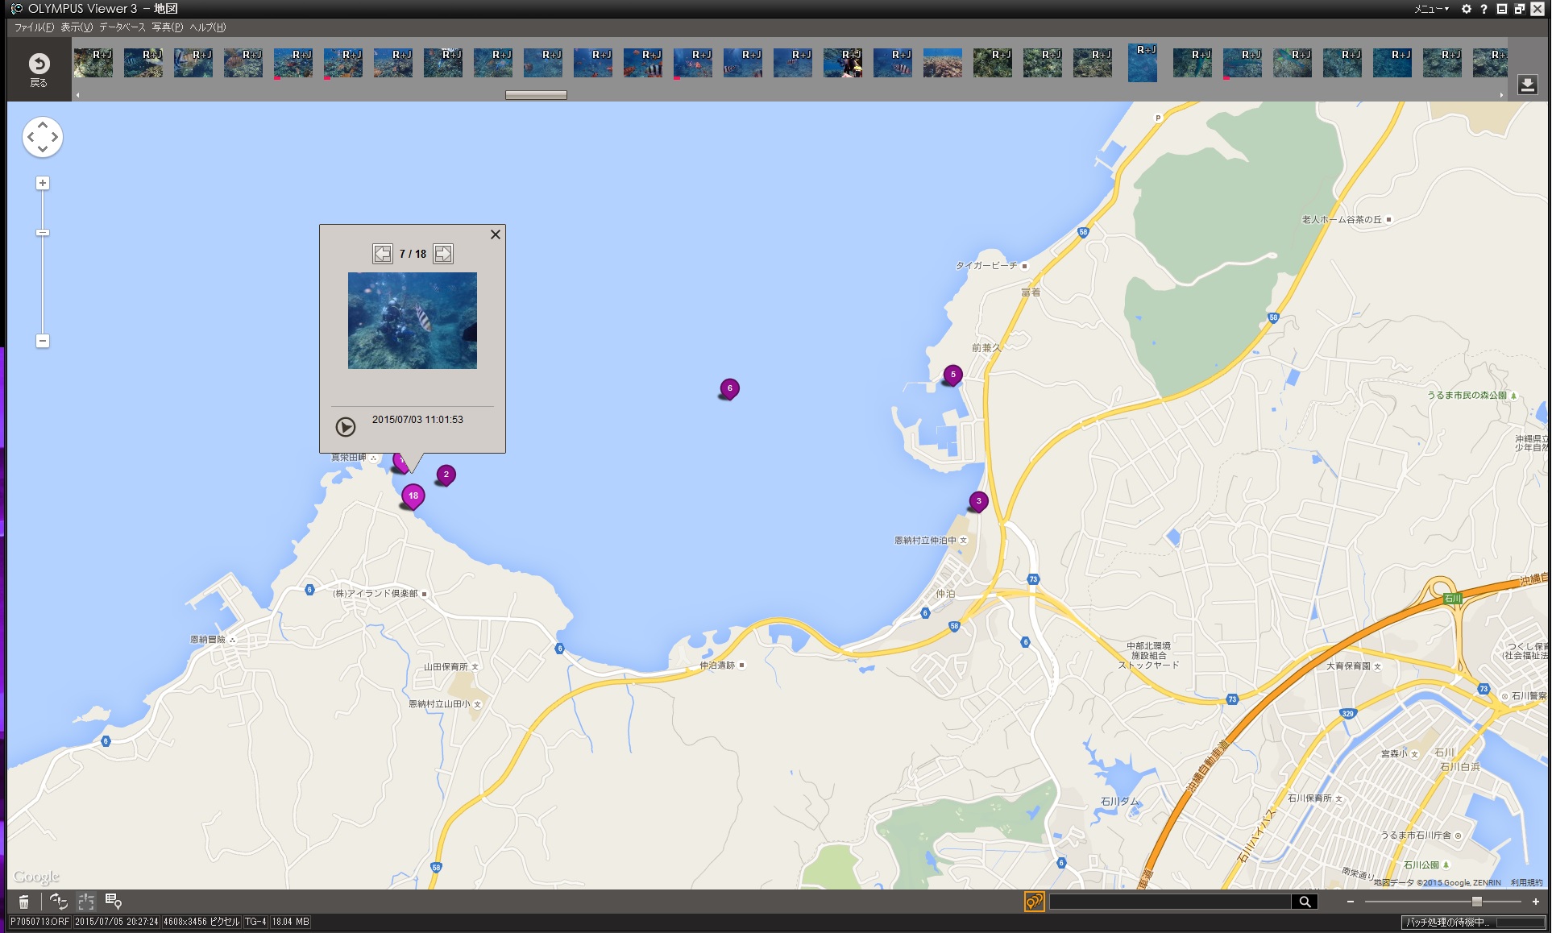This screenshot has height=933, width=1552.
Task: Click the trash delete icon in bottom toolbar
Action: (24, 902)
